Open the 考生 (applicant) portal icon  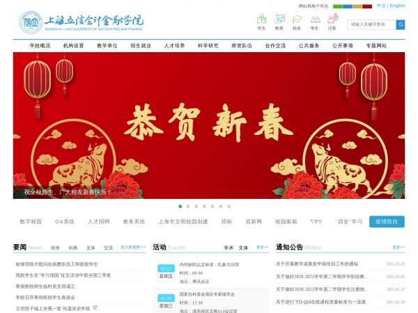pos(314,19)
